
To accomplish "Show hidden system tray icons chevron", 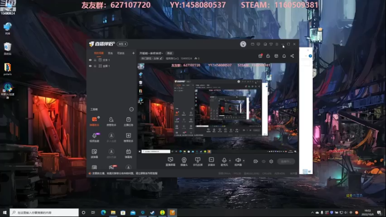I will coord(312,213).
